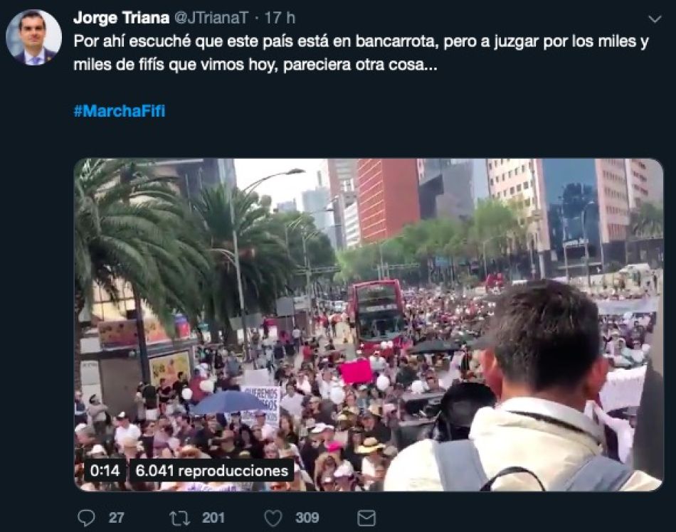View the 201 retweets count
The width and height of the screenshot is (676, 532).
(x=213, y=517)
